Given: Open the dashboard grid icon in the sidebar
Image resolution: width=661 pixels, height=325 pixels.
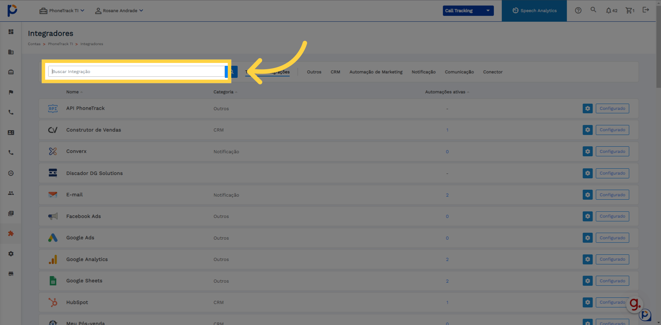Looking at the screenshot, I should coord(11,32).
